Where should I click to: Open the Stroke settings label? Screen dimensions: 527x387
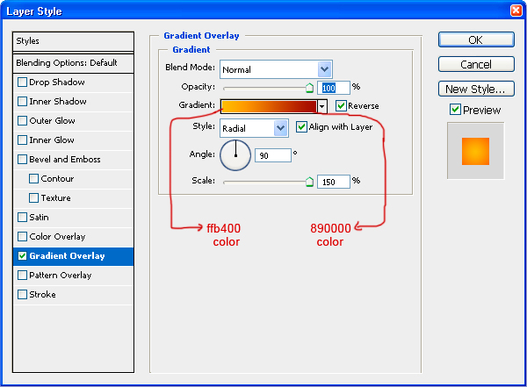(x=42, y=295)
